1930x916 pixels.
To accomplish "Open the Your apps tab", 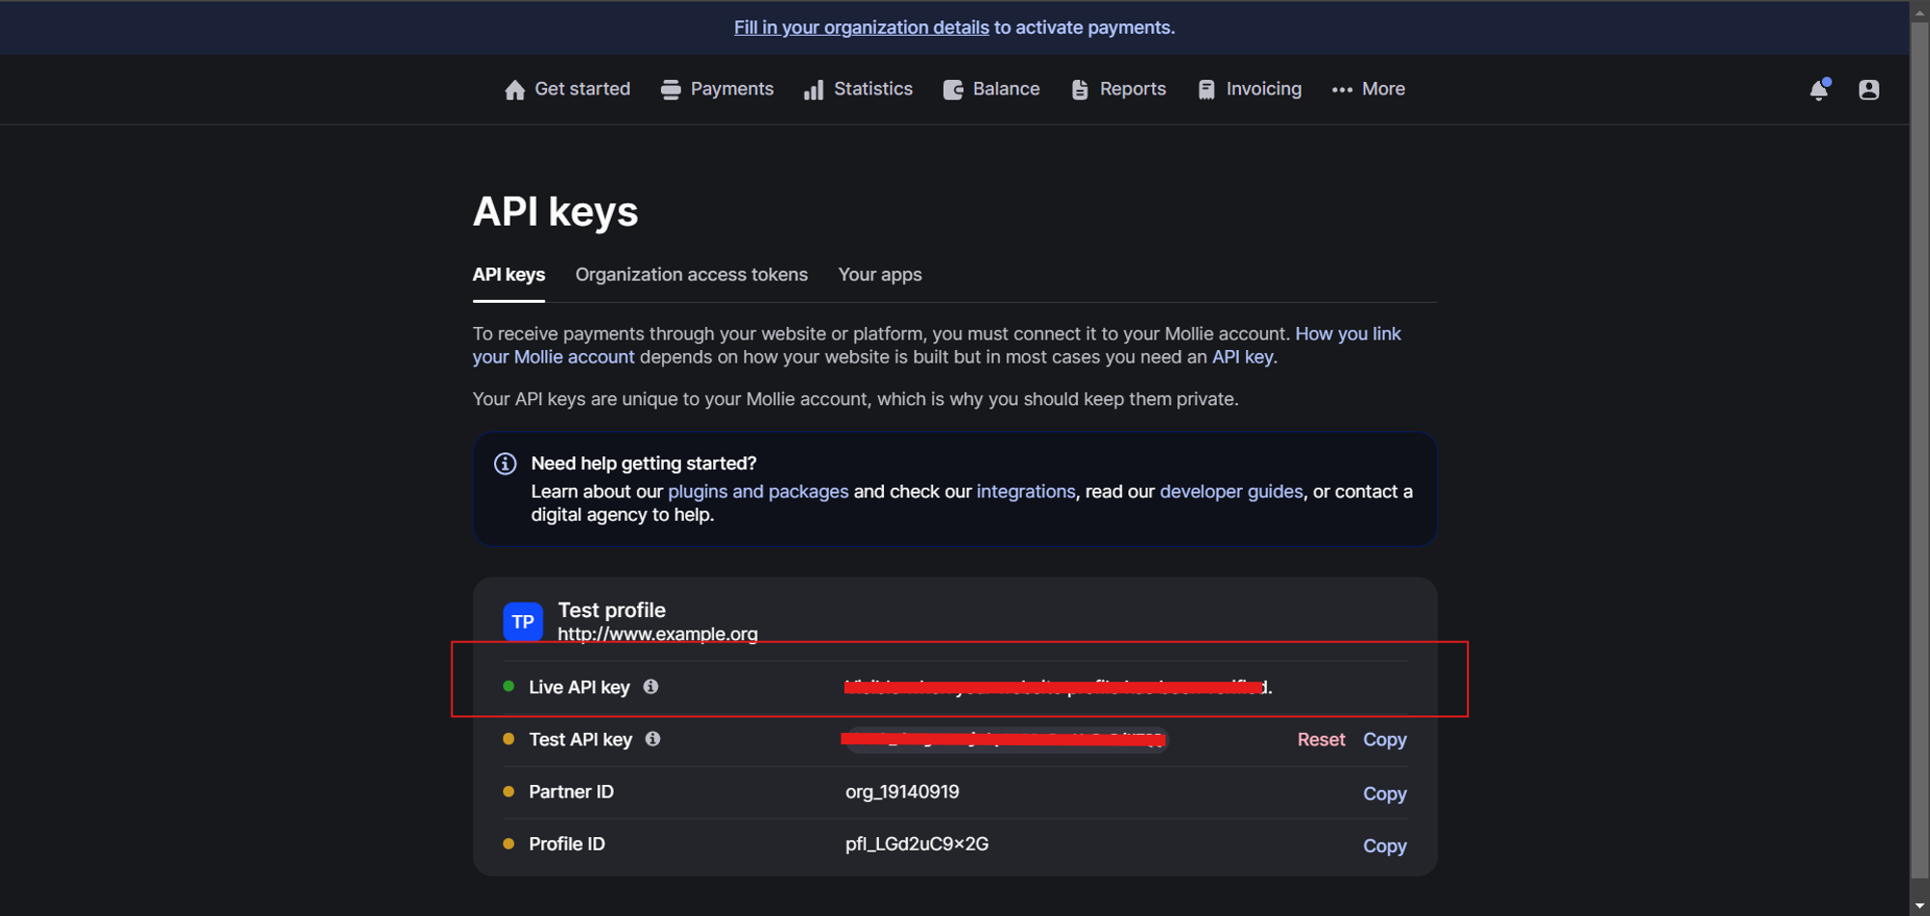I will pyautogui.click(x=879, y=275).
